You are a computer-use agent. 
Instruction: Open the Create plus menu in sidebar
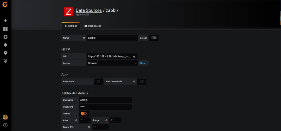[5, 21]
